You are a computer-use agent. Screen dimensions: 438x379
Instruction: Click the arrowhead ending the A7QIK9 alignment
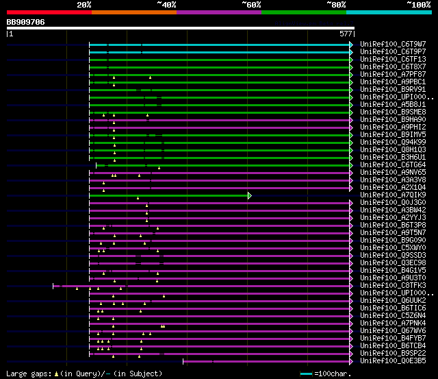click(250, 195)
